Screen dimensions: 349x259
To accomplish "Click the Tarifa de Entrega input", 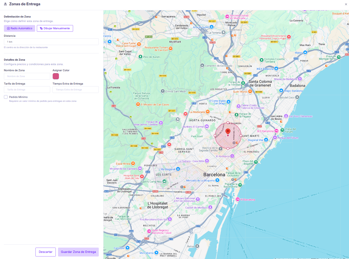I will pyautogui.click(x=27, y=90).
